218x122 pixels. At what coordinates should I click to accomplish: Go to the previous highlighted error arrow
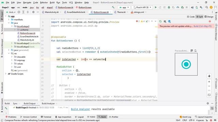tap(152, 21)
